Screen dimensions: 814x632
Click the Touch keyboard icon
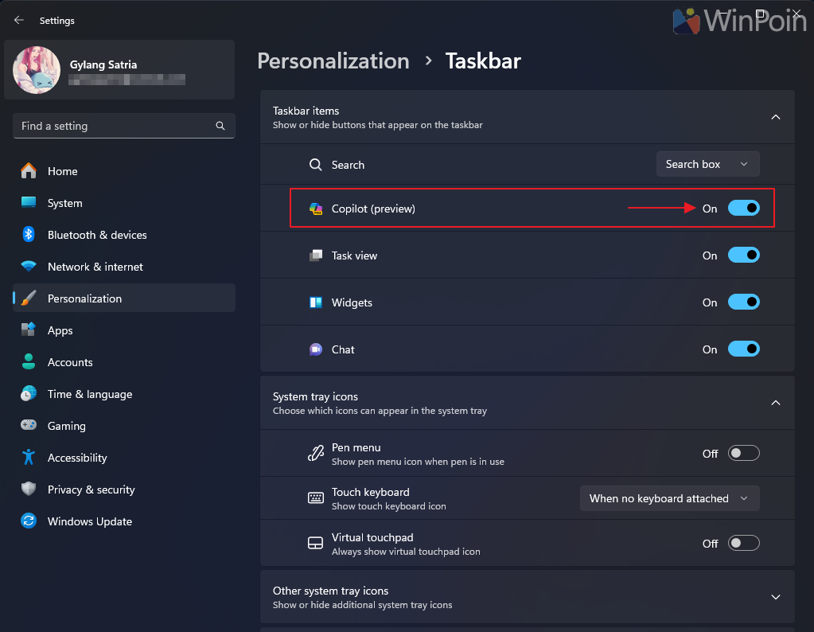point(316,498)
